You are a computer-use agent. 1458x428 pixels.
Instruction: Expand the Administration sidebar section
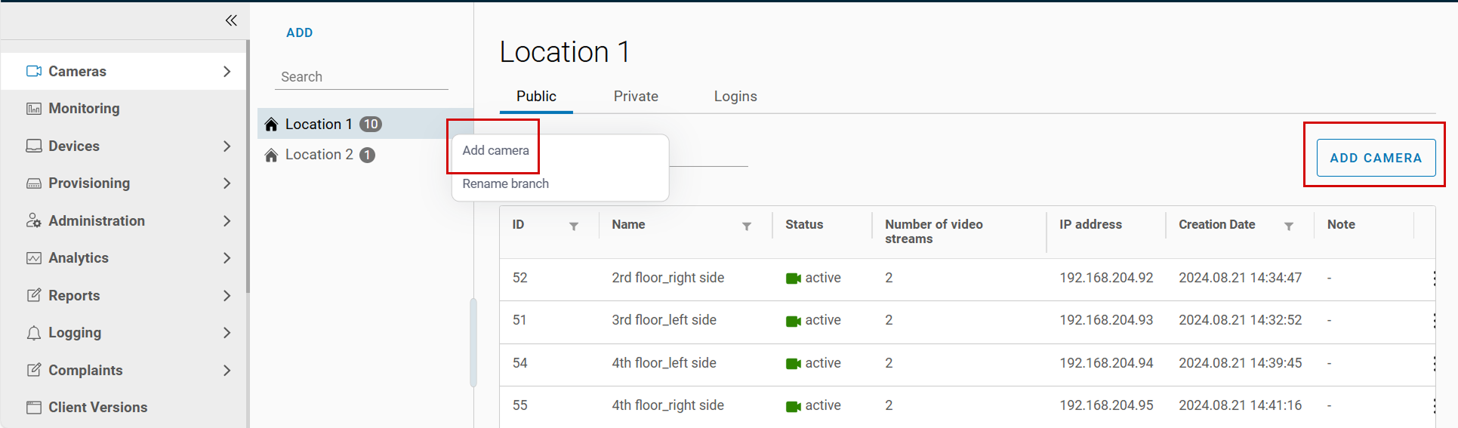click(x=227, y=221)
